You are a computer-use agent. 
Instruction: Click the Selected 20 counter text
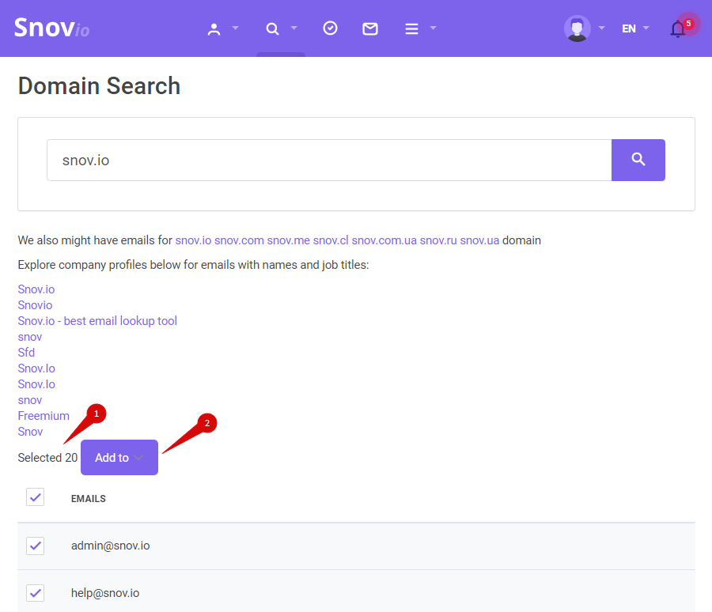click(x=47, y=458)
